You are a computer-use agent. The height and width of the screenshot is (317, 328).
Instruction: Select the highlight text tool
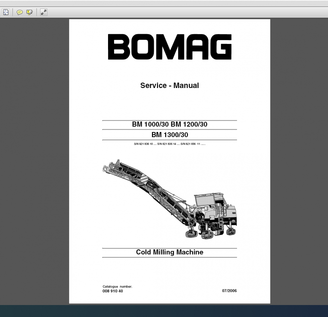coord(29,12)
